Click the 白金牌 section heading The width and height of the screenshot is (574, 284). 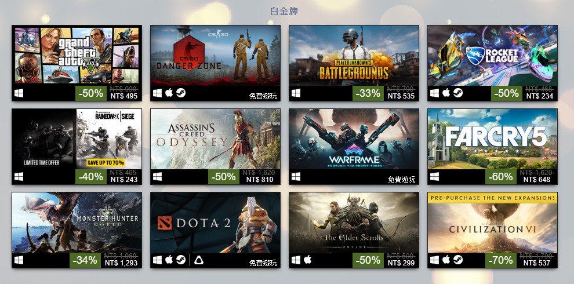click(x=284, y=11)
